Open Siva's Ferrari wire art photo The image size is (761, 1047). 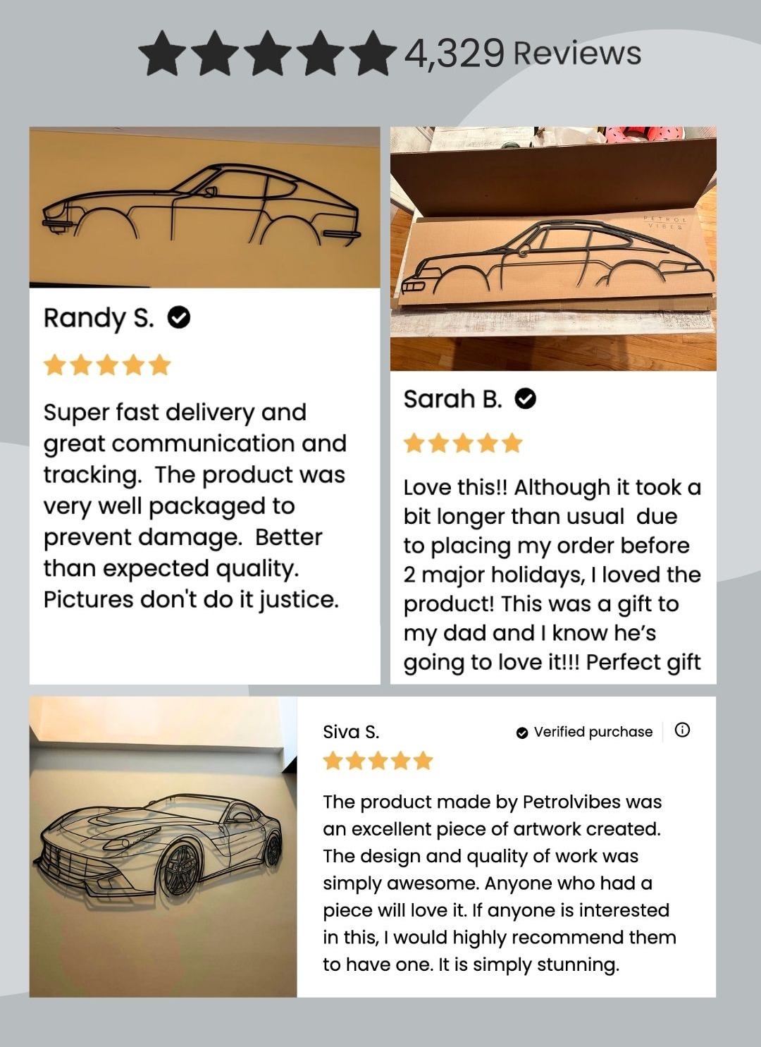163,847
